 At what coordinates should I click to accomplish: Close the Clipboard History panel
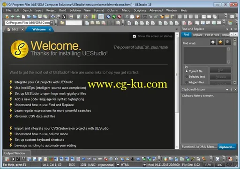(235, 89)
